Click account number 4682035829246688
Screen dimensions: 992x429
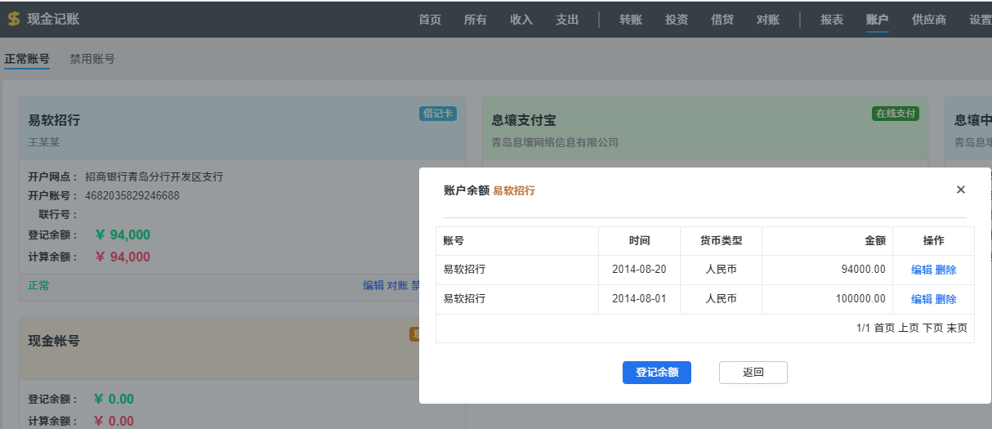click(132, 195)
